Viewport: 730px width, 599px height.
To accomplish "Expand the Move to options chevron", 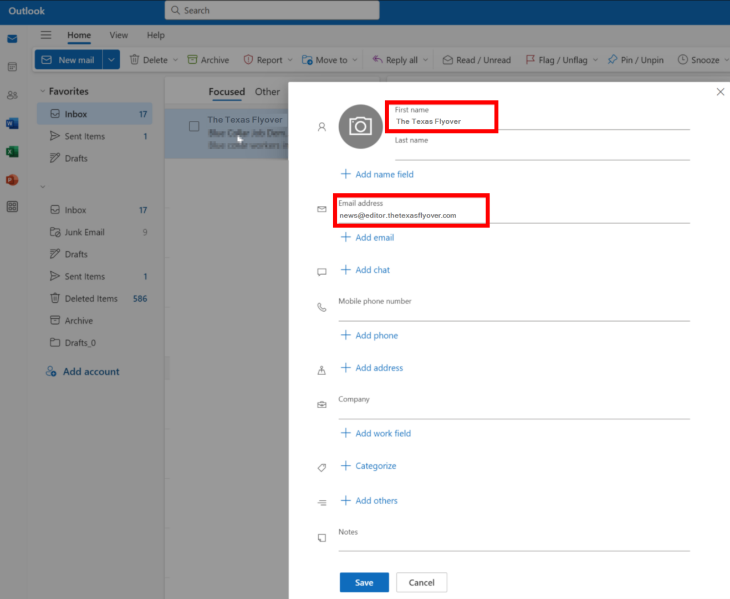I will click(x=355, y=60).
